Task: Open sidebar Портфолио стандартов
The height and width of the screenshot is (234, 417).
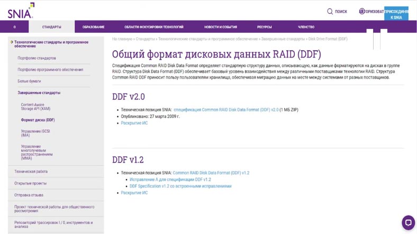Action: coord(37,58)
